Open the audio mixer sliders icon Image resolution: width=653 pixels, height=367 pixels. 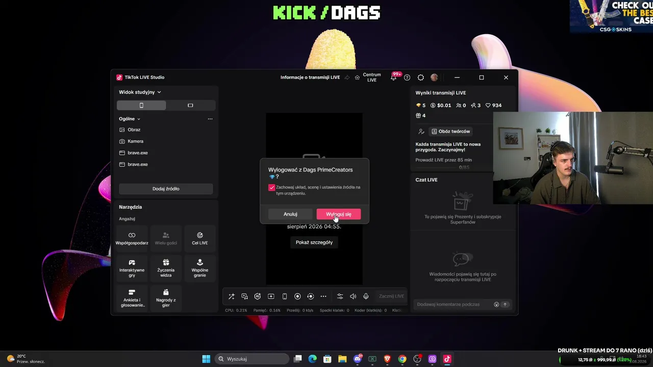pyautogui.click(x=340, y=296)
